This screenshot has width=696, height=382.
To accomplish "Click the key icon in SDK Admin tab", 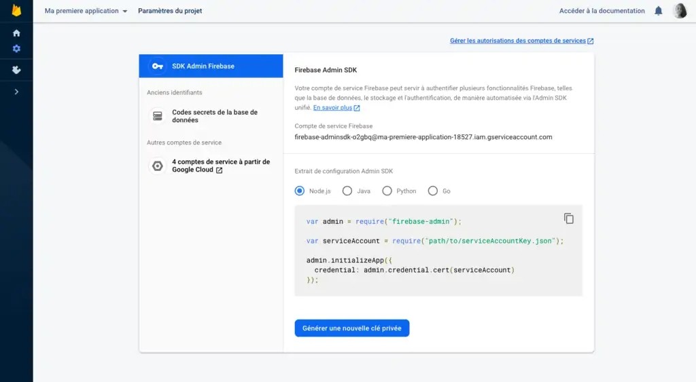I will (158, 66).
